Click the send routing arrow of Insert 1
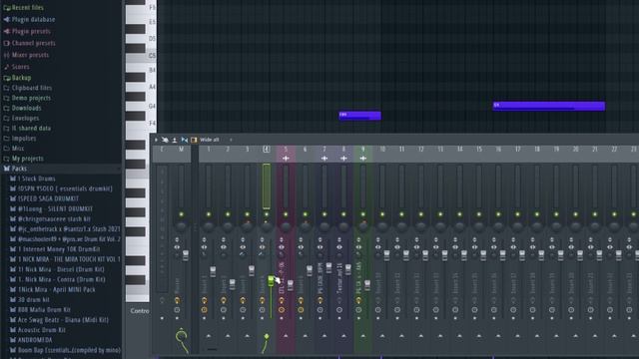Screen dimensions: 639x359 pyautogui.click(x=209, y=336)
